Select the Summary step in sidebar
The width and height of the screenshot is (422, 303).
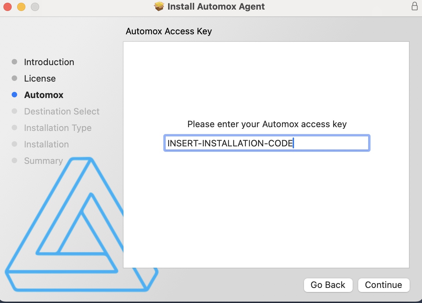(43, 161)
